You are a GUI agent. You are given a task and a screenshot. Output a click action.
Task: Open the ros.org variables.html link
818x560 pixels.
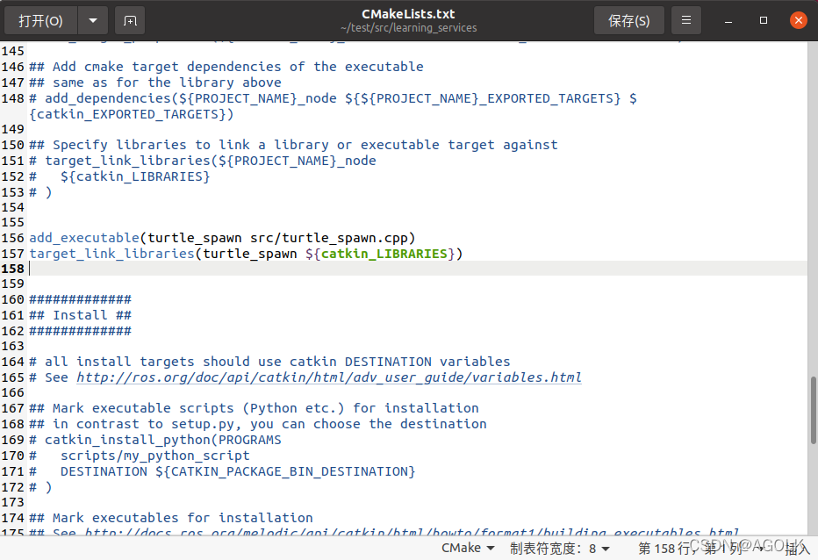point(328,377)
